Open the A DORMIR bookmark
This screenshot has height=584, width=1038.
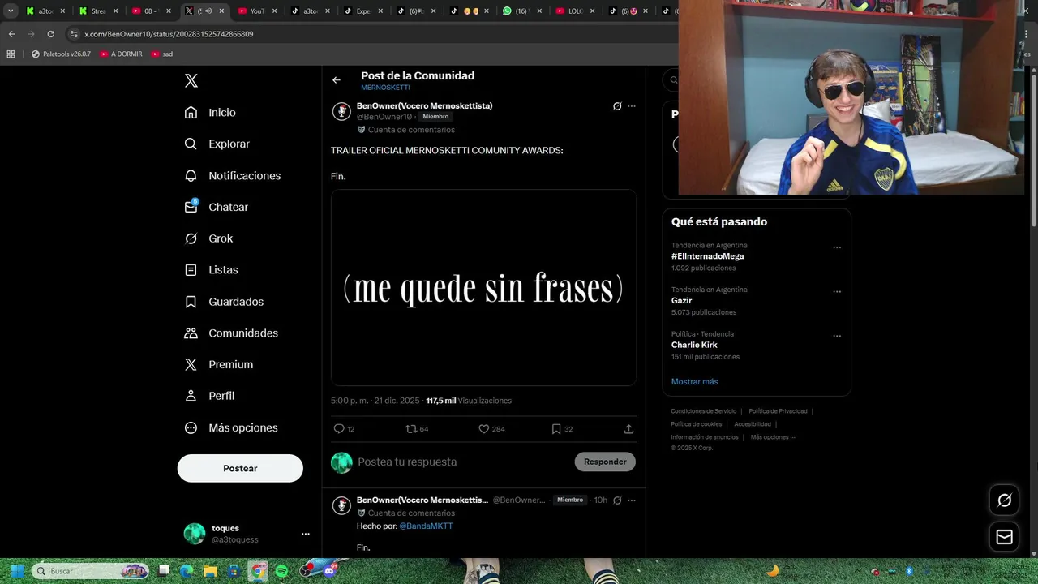point(121,54)
